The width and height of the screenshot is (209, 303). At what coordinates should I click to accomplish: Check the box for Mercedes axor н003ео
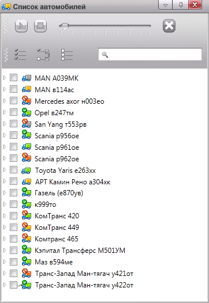pos(13,100)
